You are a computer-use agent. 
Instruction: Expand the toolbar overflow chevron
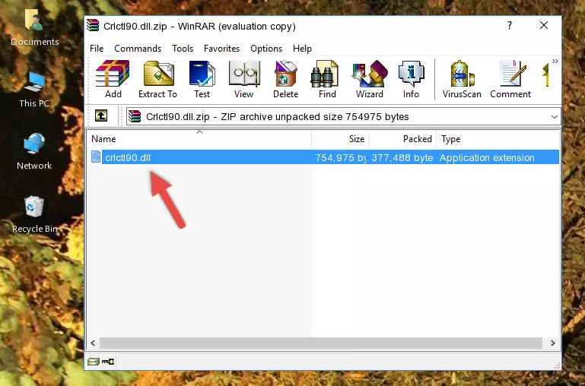point(555,61)
